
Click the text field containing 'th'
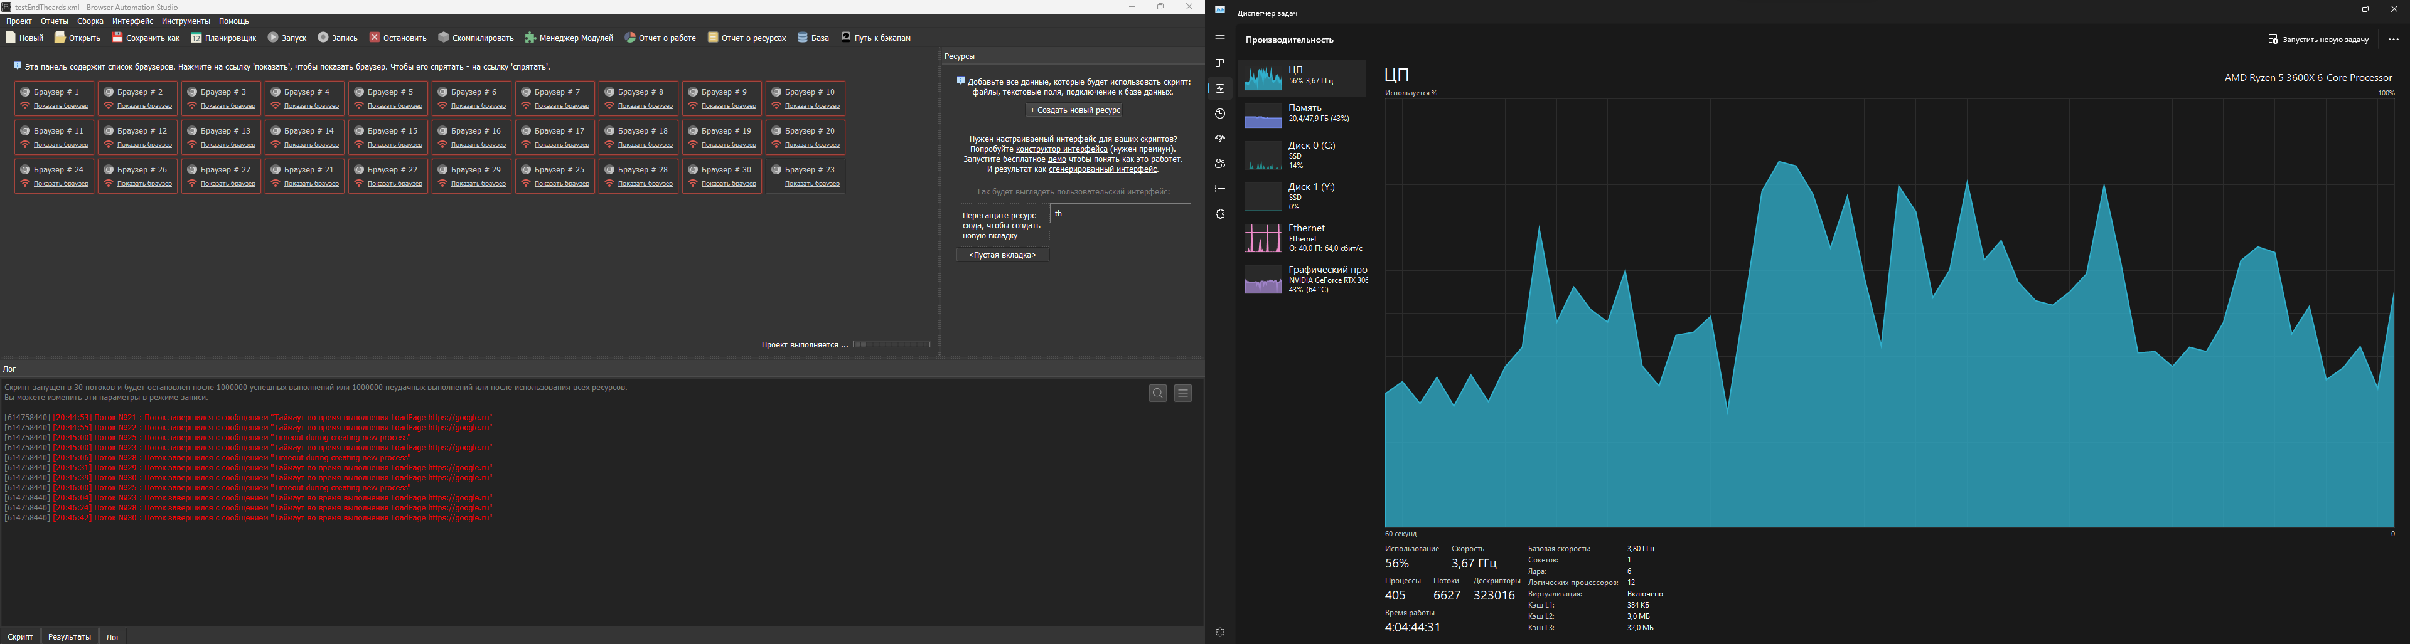pos(1120,214)
